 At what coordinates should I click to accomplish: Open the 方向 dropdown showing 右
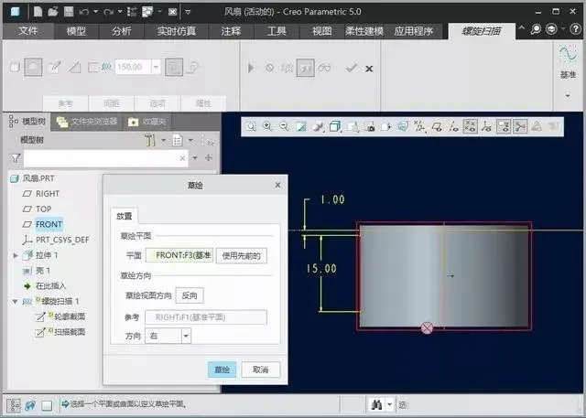pyautogui.click(x=186, y=336)
